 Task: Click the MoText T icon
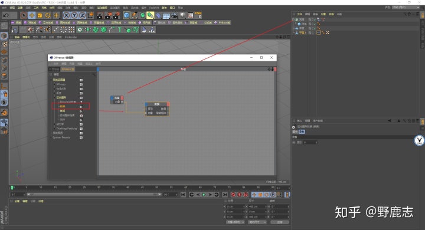[119, 30]
